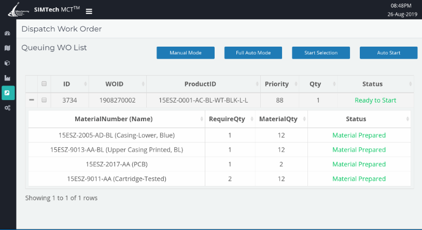Click the 26-Aug-2019 date display

[x=402, y=15]
